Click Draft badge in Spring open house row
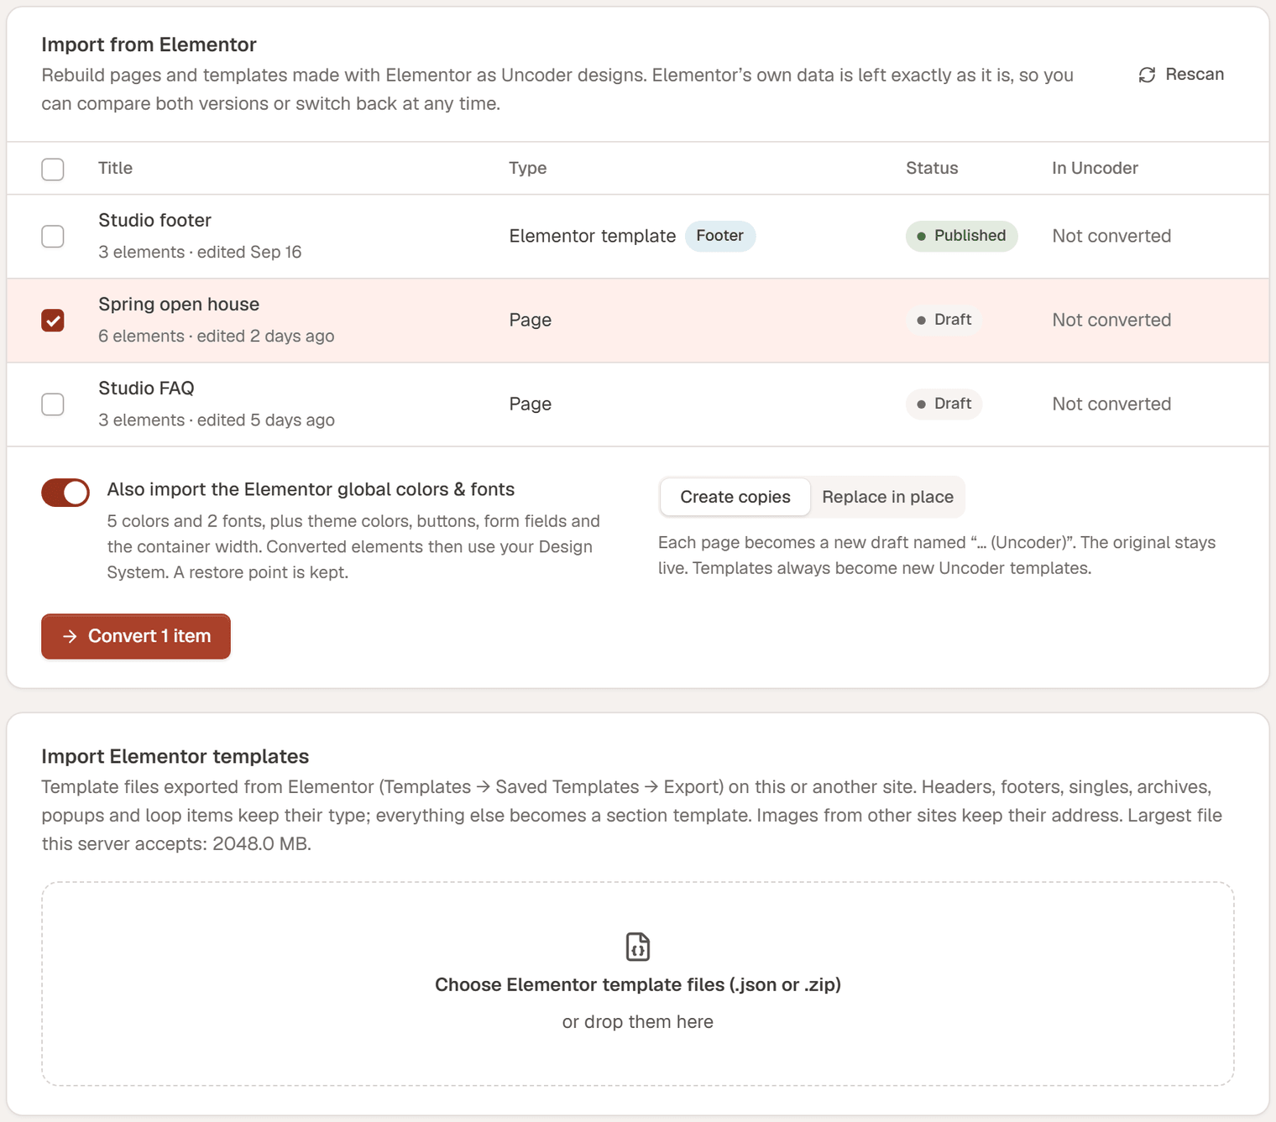Screen dimensions: 1276x1122 (x=944, y=320)
